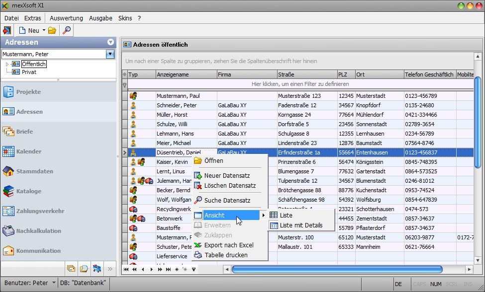Image resolution: width=485 pixels, height=292 pixels.
Task: Click the stacked envelopes icon below sidebar
Action: 71,269
